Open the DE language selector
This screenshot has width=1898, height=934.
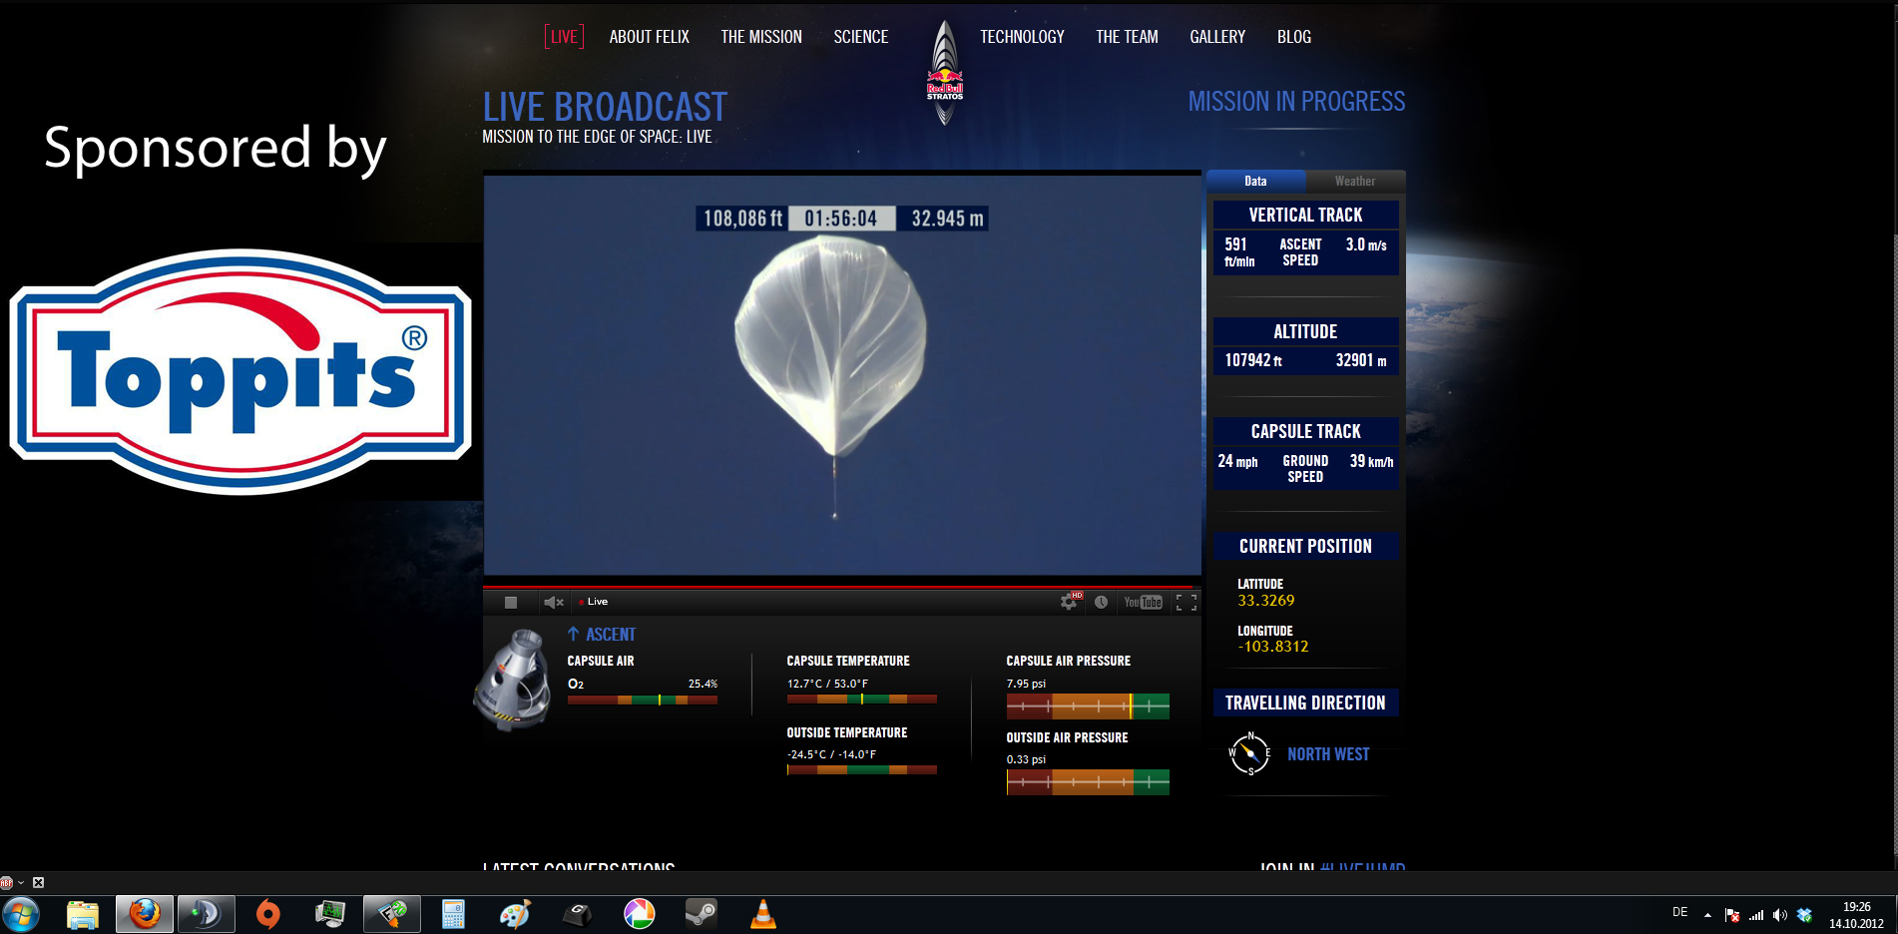(x=1679, y=913)
